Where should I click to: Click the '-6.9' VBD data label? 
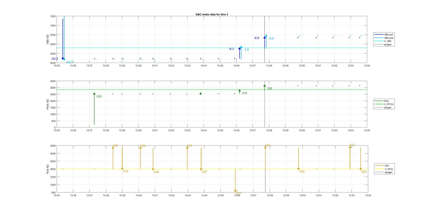[x=271, y=39]
